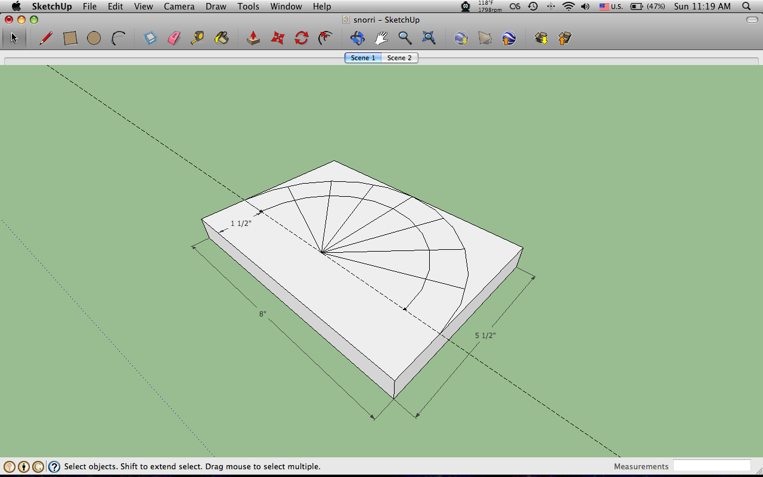
Task: Click the 8" dimension label
Action: (262, 314)
